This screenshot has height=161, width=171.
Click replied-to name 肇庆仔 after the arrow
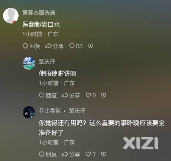pyautogui.click(x=77, y=111)
